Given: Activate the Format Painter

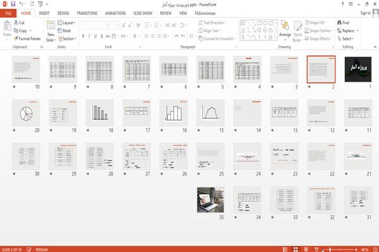Looking at the screenshot, I should 27,39.
